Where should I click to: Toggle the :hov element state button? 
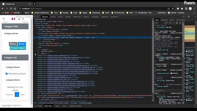pyautogui.click(x=166, y=23)
